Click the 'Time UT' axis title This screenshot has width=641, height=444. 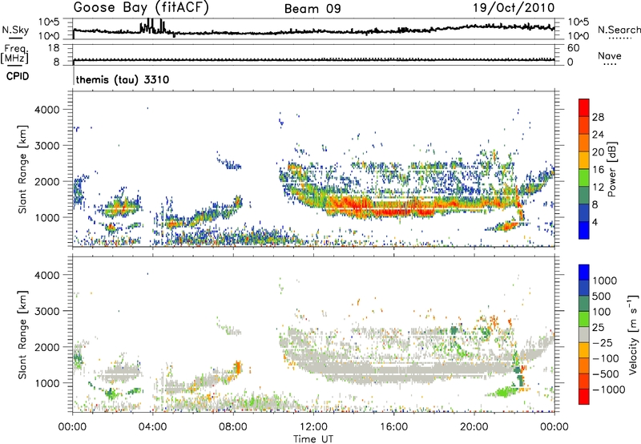(313, 439)
